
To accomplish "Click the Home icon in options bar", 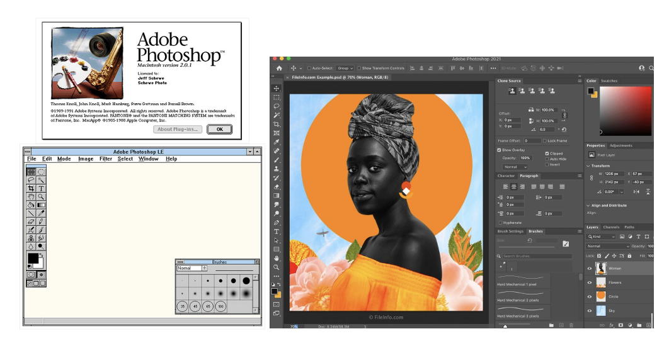I will (278, 68).
